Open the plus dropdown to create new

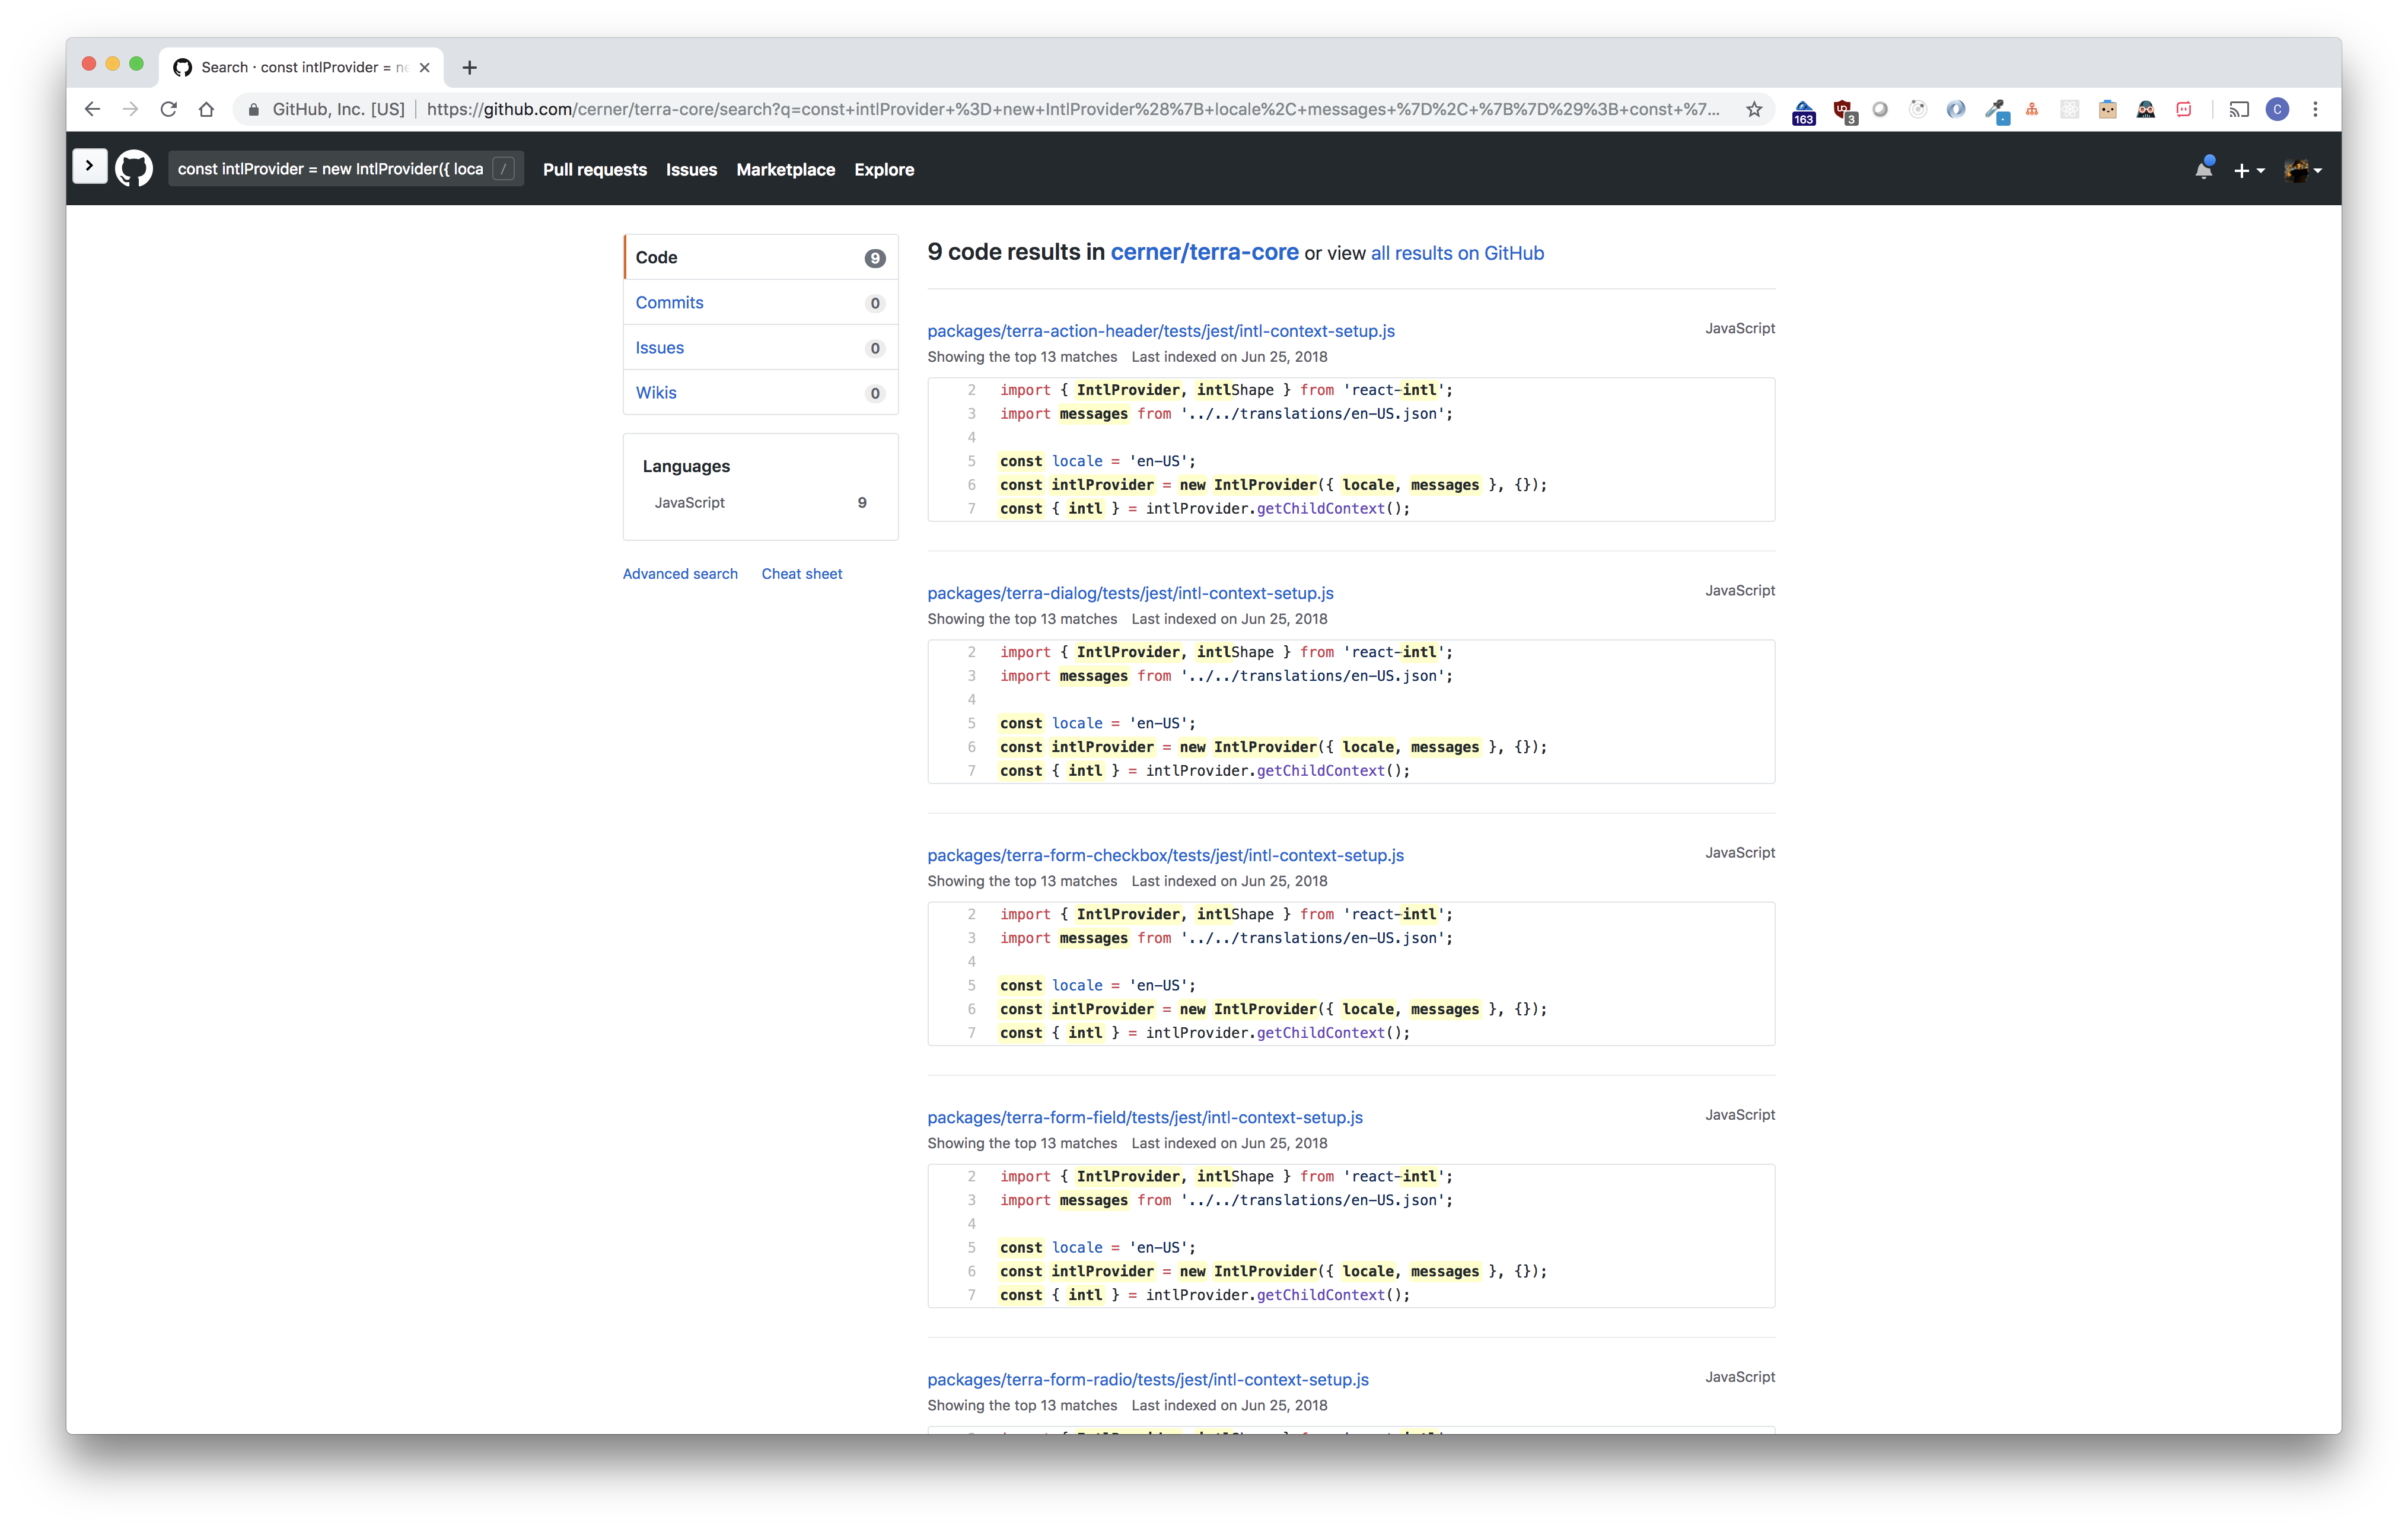[x=2243, y=170]
